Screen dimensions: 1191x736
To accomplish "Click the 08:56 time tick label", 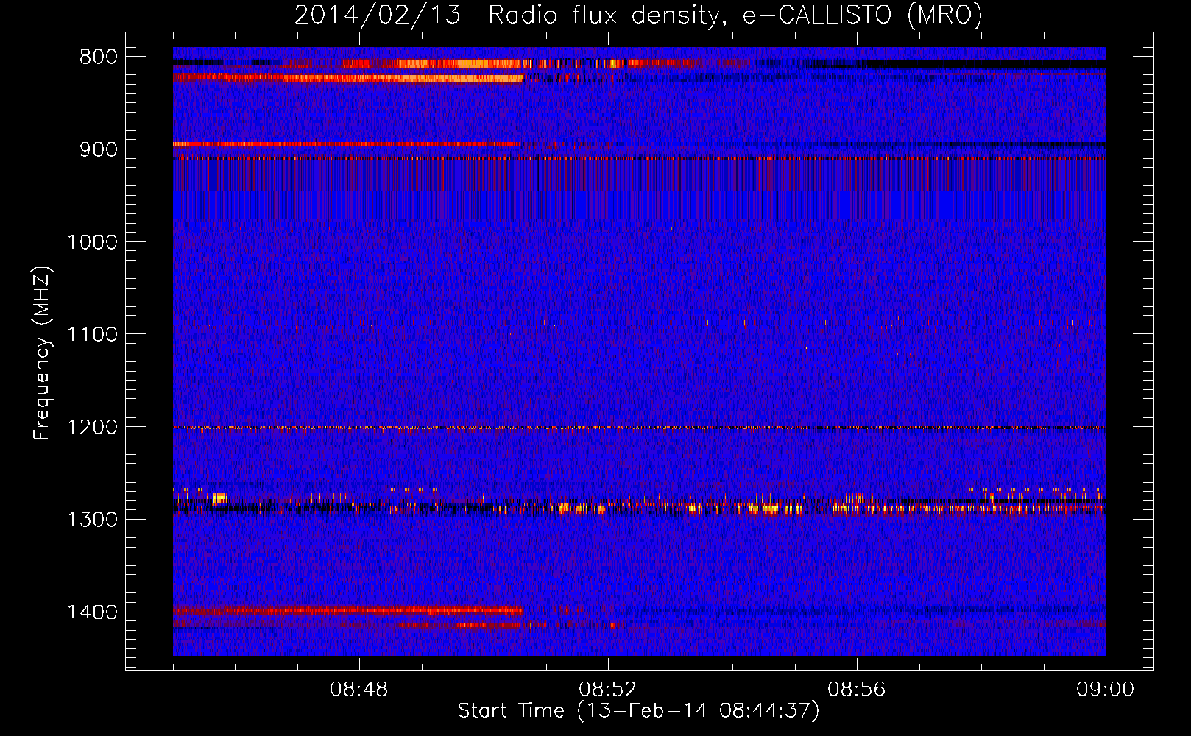I will pyautogui.click(x=857, y=690).
